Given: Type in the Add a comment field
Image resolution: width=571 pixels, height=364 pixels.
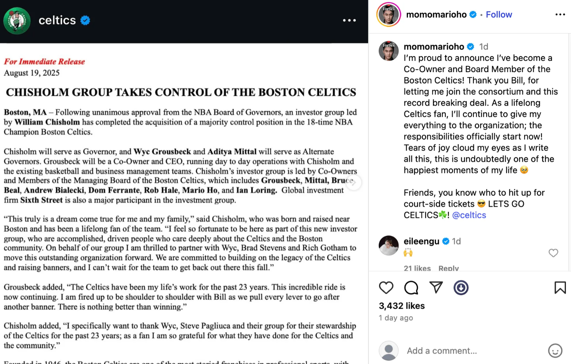Looking at the screenshot, I should pyautogui.click(x=468, y=351).
